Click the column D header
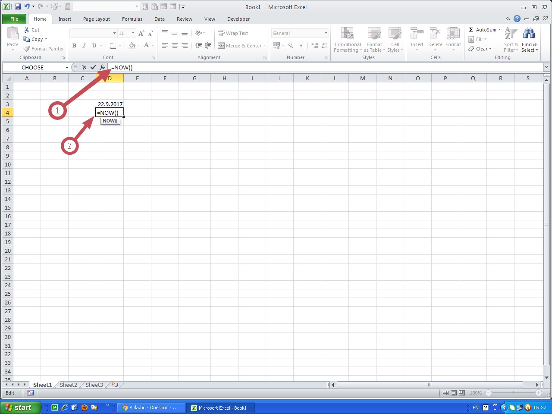 (x=110, y=78)
